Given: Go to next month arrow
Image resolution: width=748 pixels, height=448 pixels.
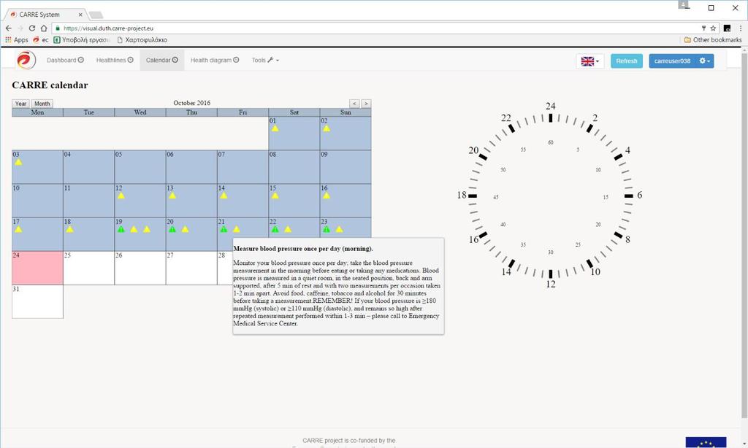Looking at the screenshot, I should click(366, 104).
